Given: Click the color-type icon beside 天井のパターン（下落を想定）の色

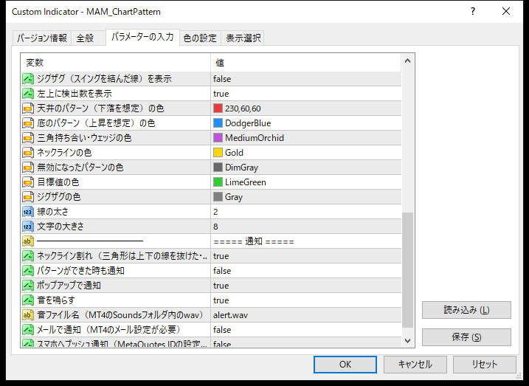Looking at the screenshot, I should click(28, 108).
